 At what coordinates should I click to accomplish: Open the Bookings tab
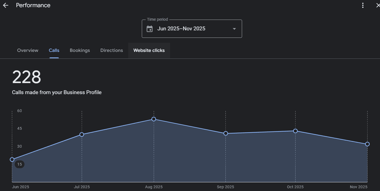tap(80, 51)
